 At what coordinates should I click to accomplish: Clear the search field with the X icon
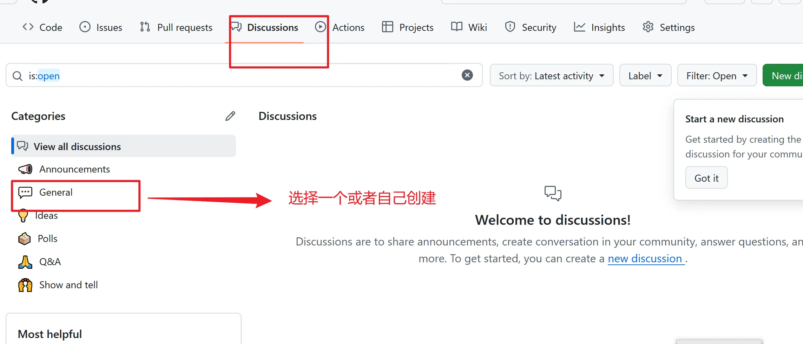467,75
